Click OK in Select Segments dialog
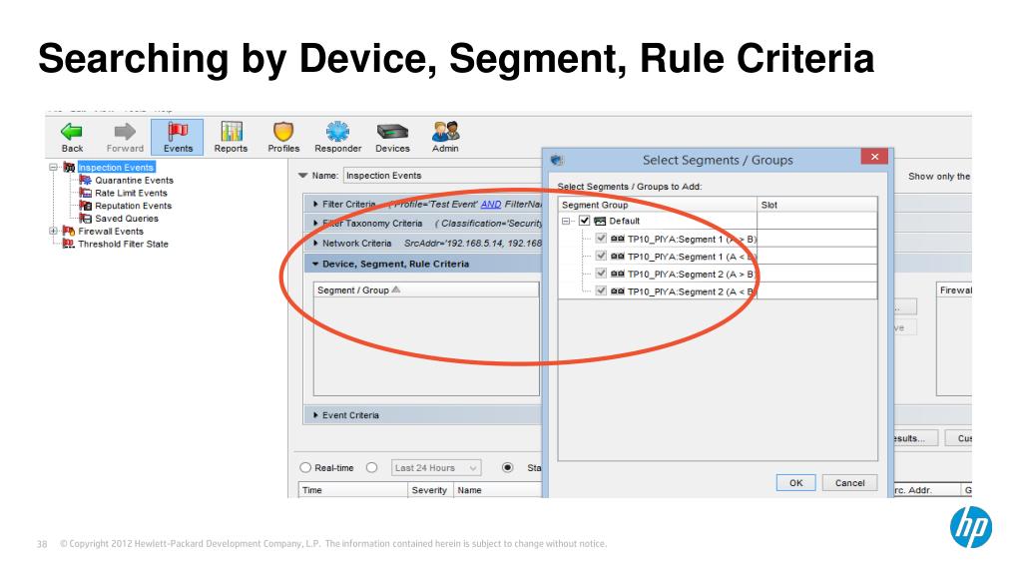The image size is (1022, 575). click(x=795, y=483)
